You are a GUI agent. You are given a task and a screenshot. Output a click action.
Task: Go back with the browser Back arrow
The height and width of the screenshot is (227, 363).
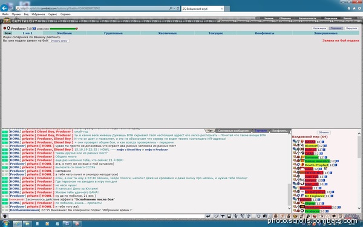point(4,8)
